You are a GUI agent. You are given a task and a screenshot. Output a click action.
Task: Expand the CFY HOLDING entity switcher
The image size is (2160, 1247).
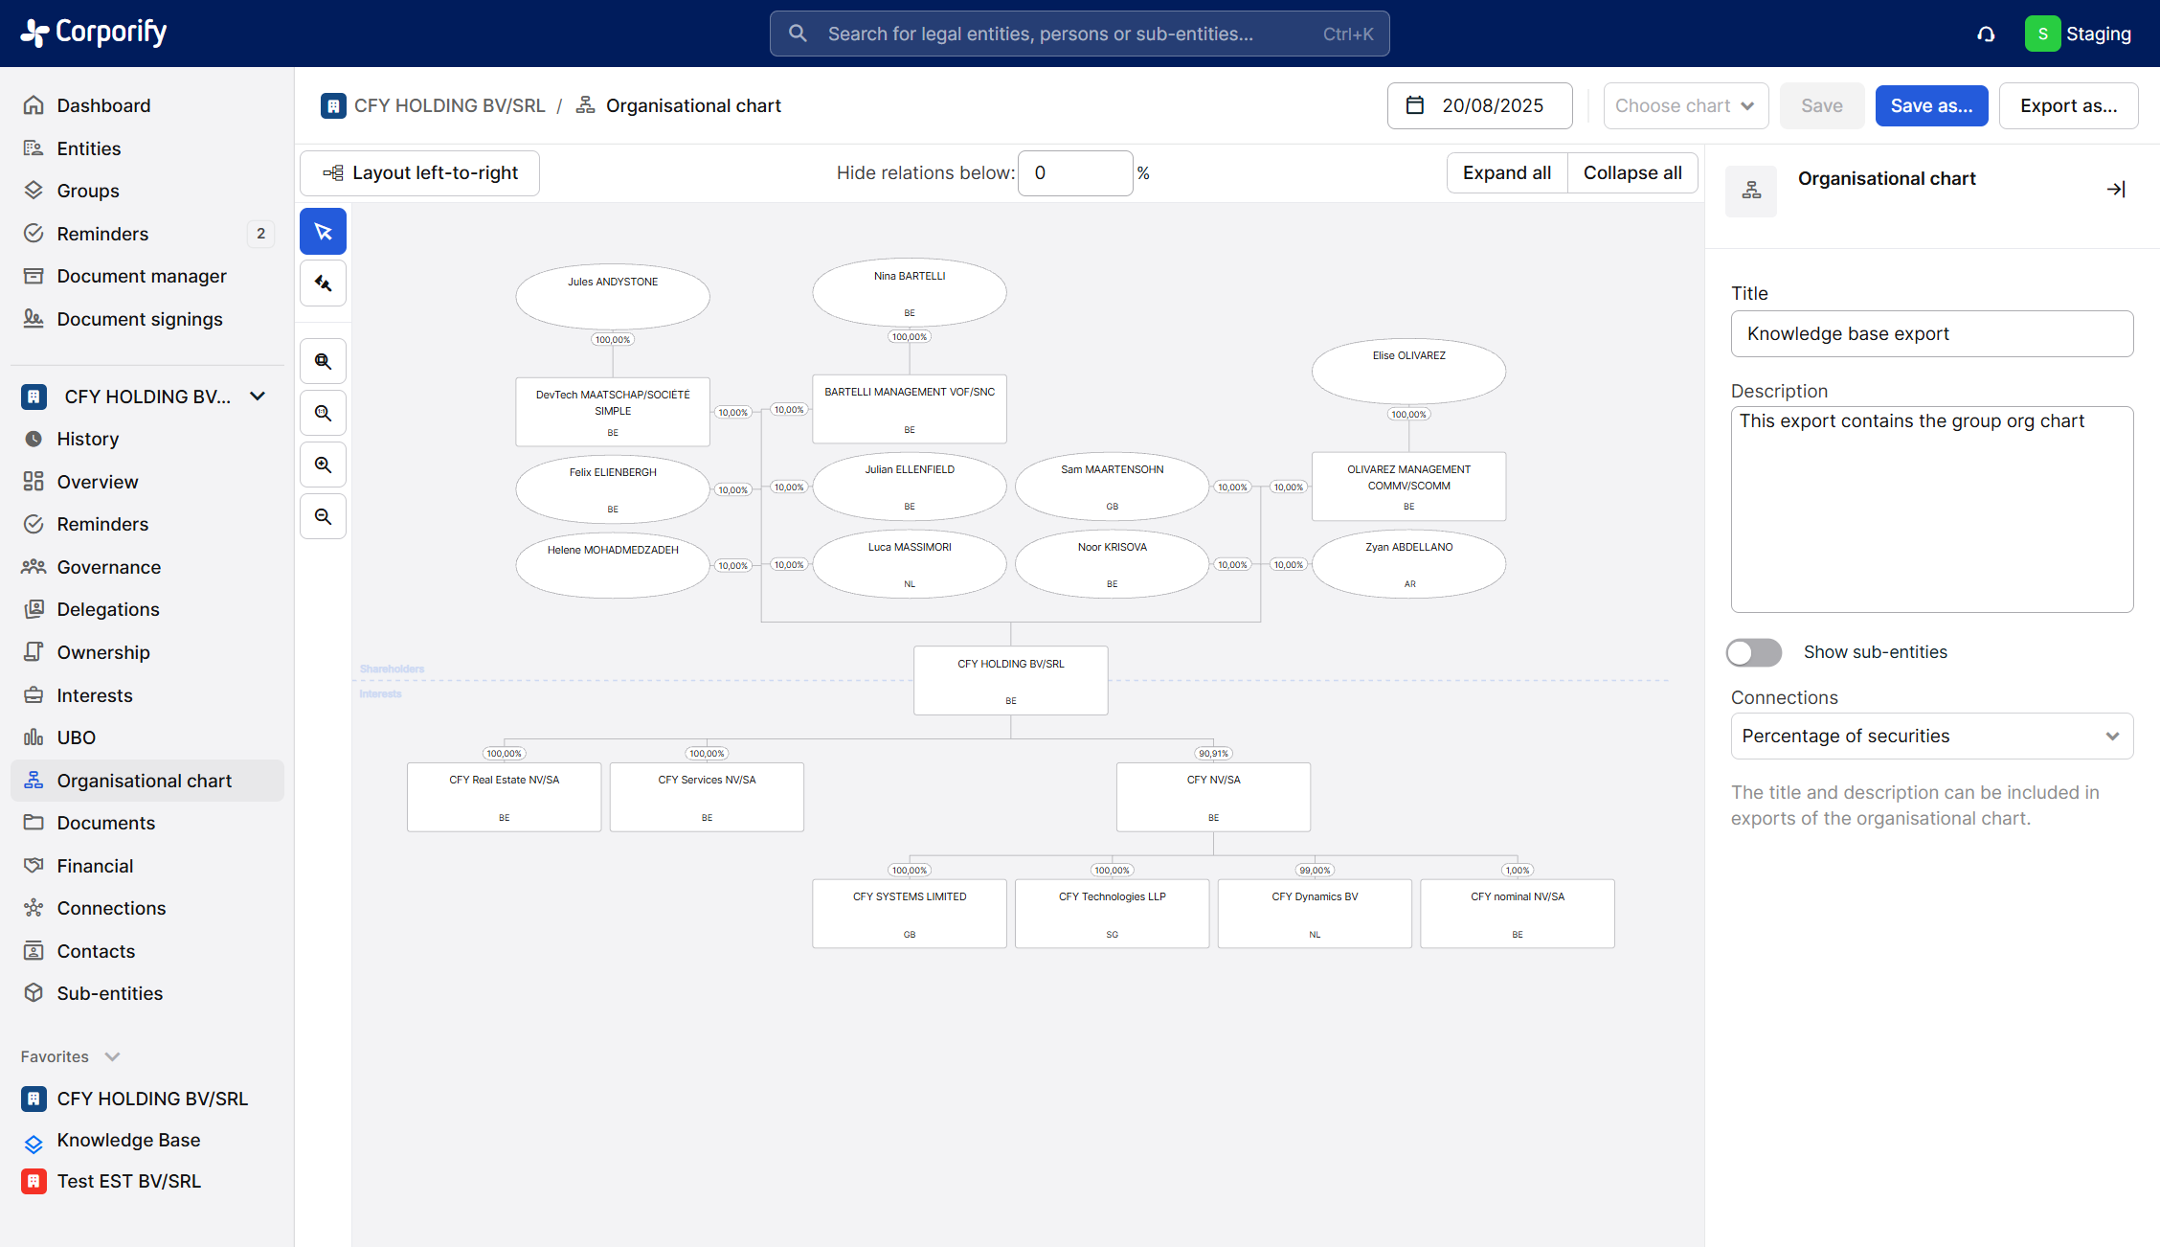pos(257,397)
